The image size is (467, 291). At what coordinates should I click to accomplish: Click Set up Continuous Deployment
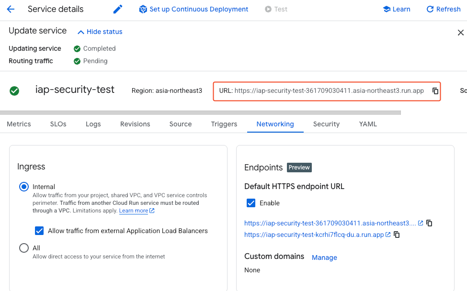click(199, 9)
